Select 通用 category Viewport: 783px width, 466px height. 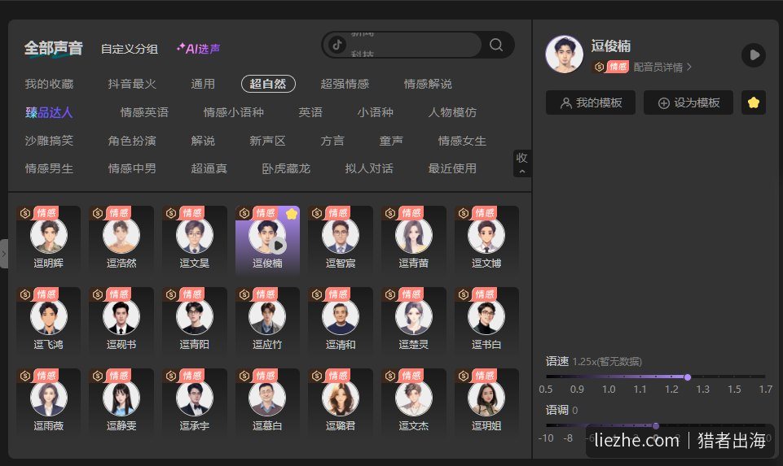(x=203, y=84)
